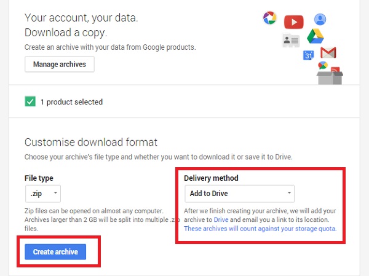This screenshot has height=276, width=369.
Task: Click the grey cardboard box icon
Action: (x=330, y=78)
